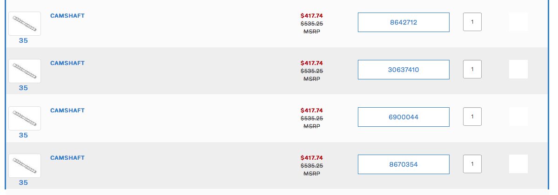Select the camshaft thumbnail for part 6900044
Image resolution: width=558 pixels, height=195 pixels.
(25, 118)
